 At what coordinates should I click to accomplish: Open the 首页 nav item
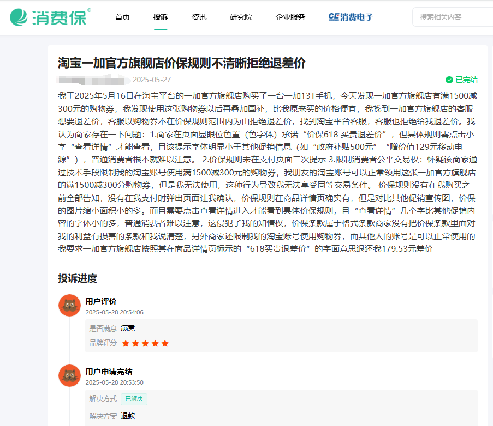tap(122, 17)
